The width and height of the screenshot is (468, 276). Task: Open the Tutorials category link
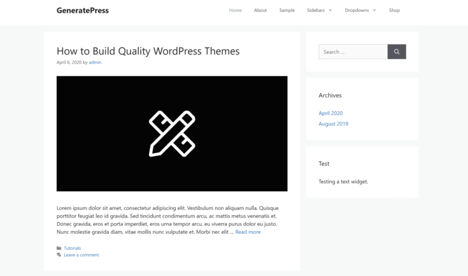73,249
